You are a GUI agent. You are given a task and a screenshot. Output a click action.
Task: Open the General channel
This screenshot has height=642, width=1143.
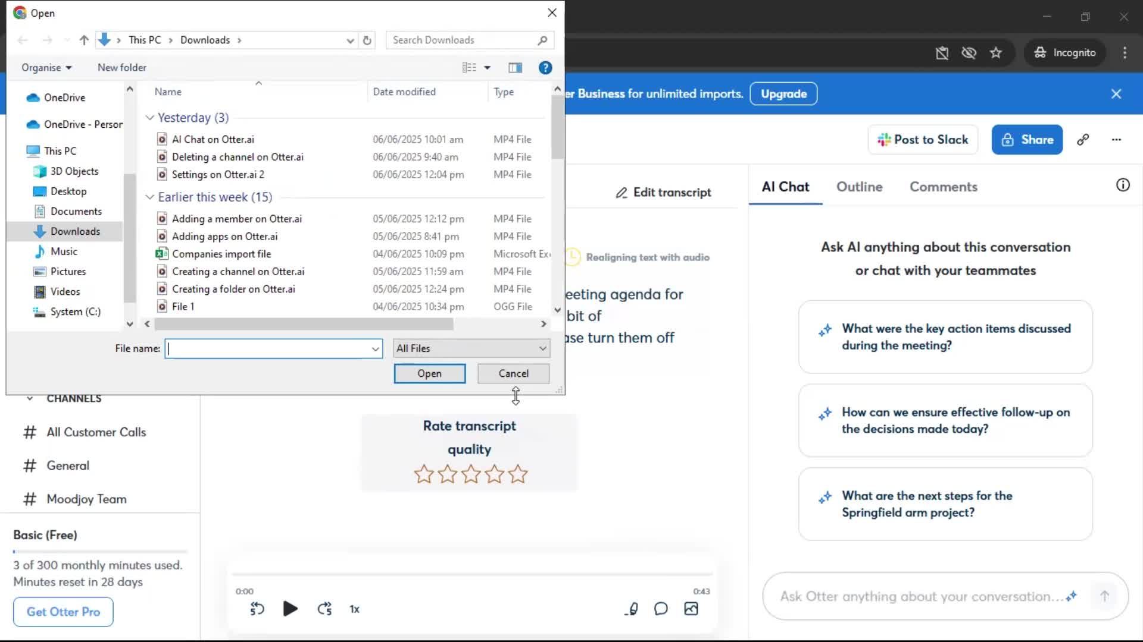[x=68, y=465]
